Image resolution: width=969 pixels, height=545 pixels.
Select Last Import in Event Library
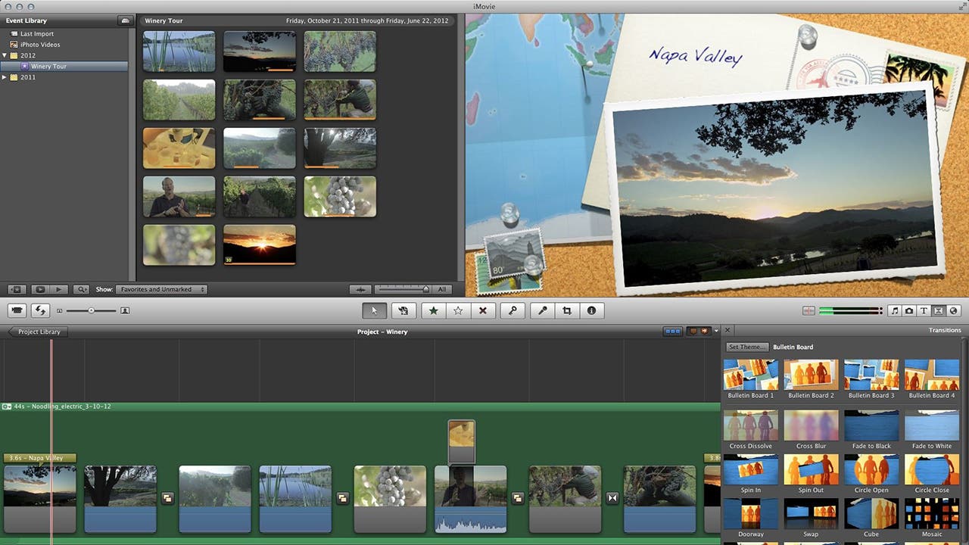pyautogui.click(x=36, y=34)
